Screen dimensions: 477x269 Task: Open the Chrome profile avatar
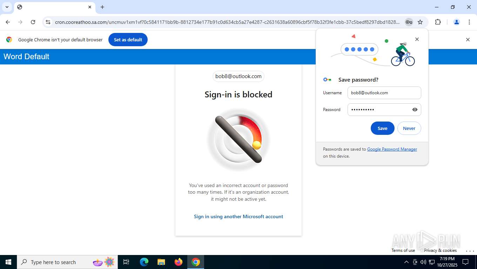[x=456, y=22]
